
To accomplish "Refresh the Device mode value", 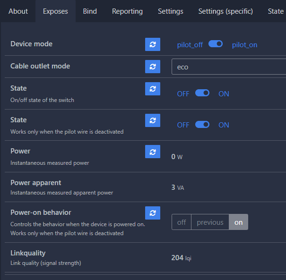I will (153, 44).
